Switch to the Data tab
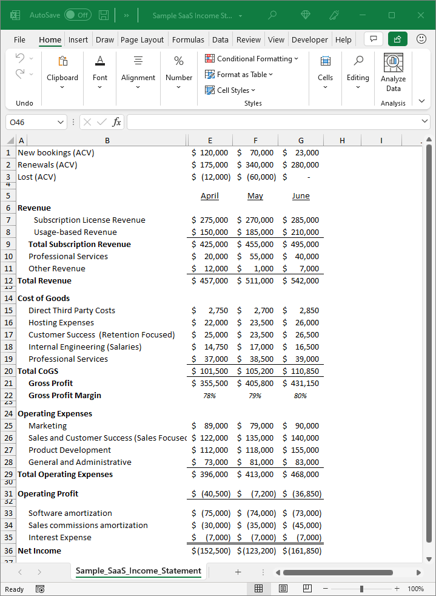 click(220, 39)
